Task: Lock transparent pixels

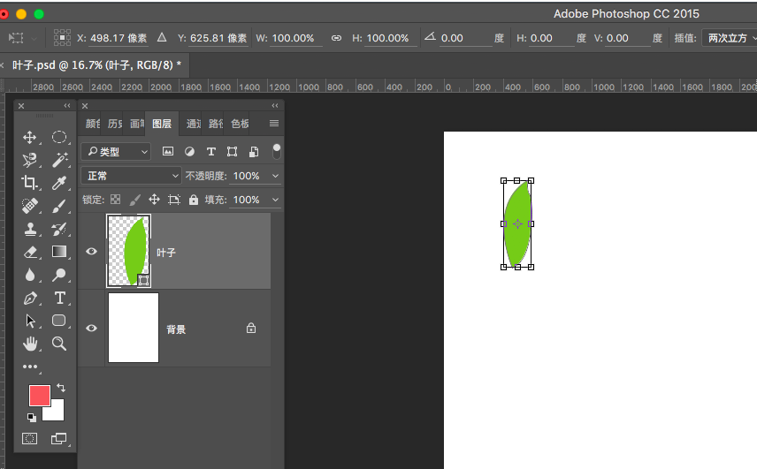Action: [115, 200]
